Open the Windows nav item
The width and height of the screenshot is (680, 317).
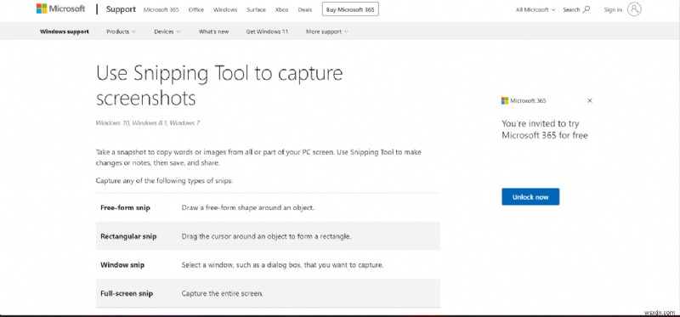click(x=225, y=9)
